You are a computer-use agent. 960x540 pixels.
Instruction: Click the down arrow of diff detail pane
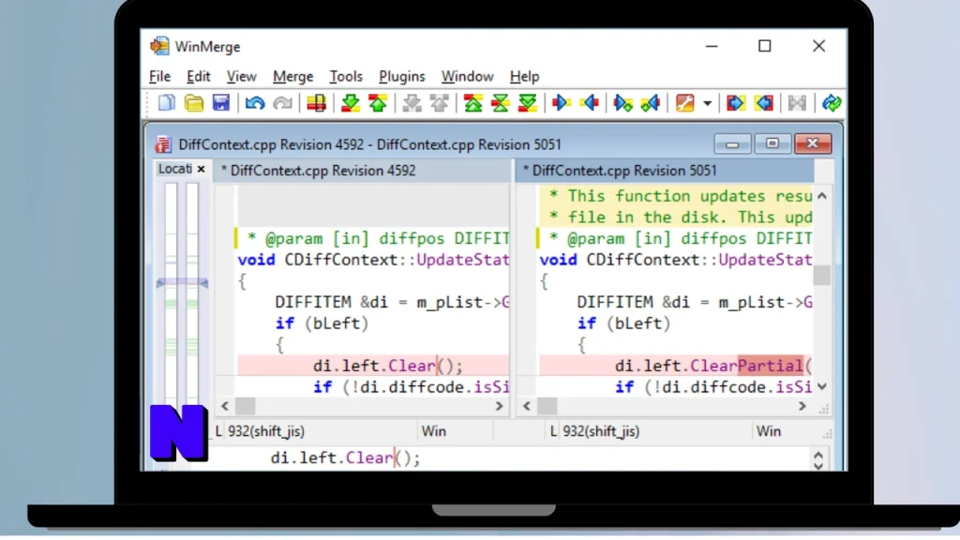(x=818, y=466)
